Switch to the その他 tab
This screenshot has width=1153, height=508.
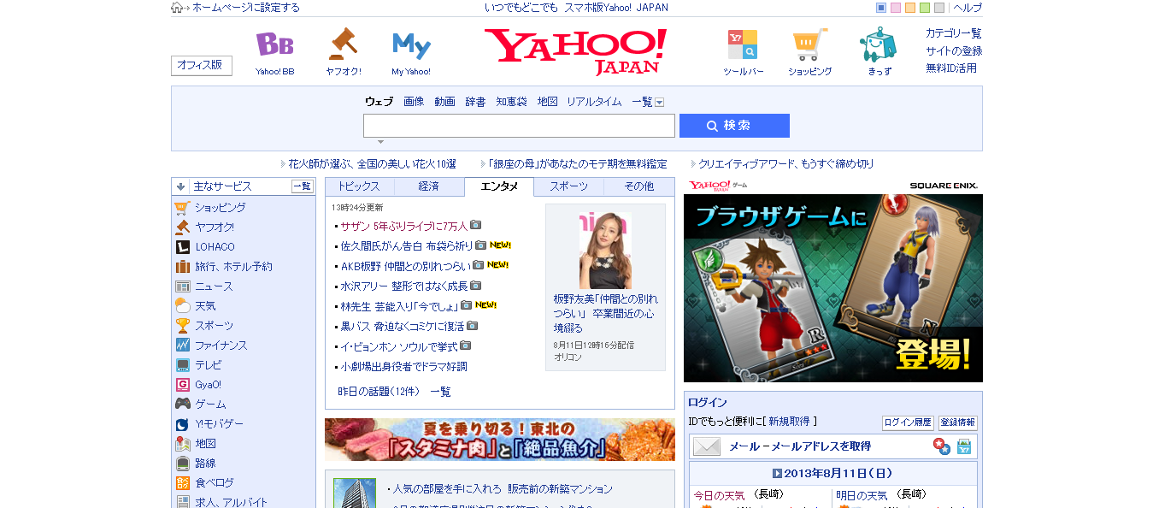click(638, 186)
